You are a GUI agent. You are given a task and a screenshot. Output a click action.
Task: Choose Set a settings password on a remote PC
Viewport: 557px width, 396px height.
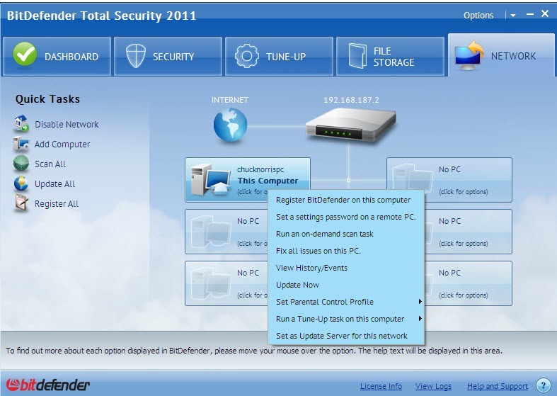[x=346, y=217]
